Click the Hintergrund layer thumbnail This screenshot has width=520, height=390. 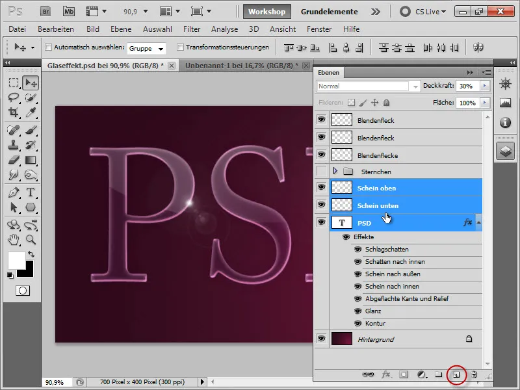click(x=342, y=339)
